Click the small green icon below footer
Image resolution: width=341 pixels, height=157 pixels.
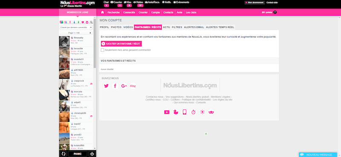pyautogui.click(x=206, y=134)
